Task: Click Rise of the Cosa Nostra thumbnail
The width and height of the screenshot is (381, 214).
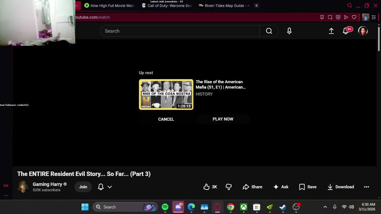Action: pyautogui.click(x=166, y=95)
